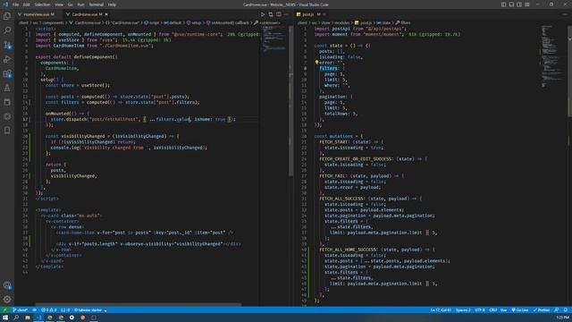Open the Help menu

click(x=112, y=4)
